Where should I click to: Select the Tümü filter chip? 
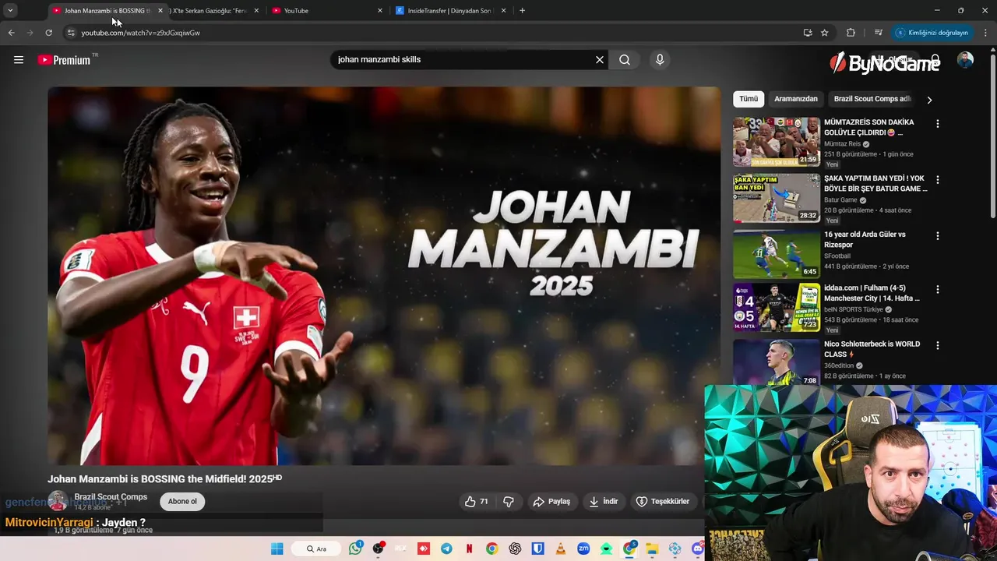tap(749, 99)
